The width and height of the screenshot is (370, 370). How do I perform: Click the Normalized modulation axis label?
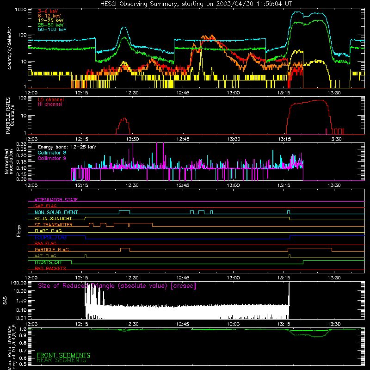[x=8, y=161]
